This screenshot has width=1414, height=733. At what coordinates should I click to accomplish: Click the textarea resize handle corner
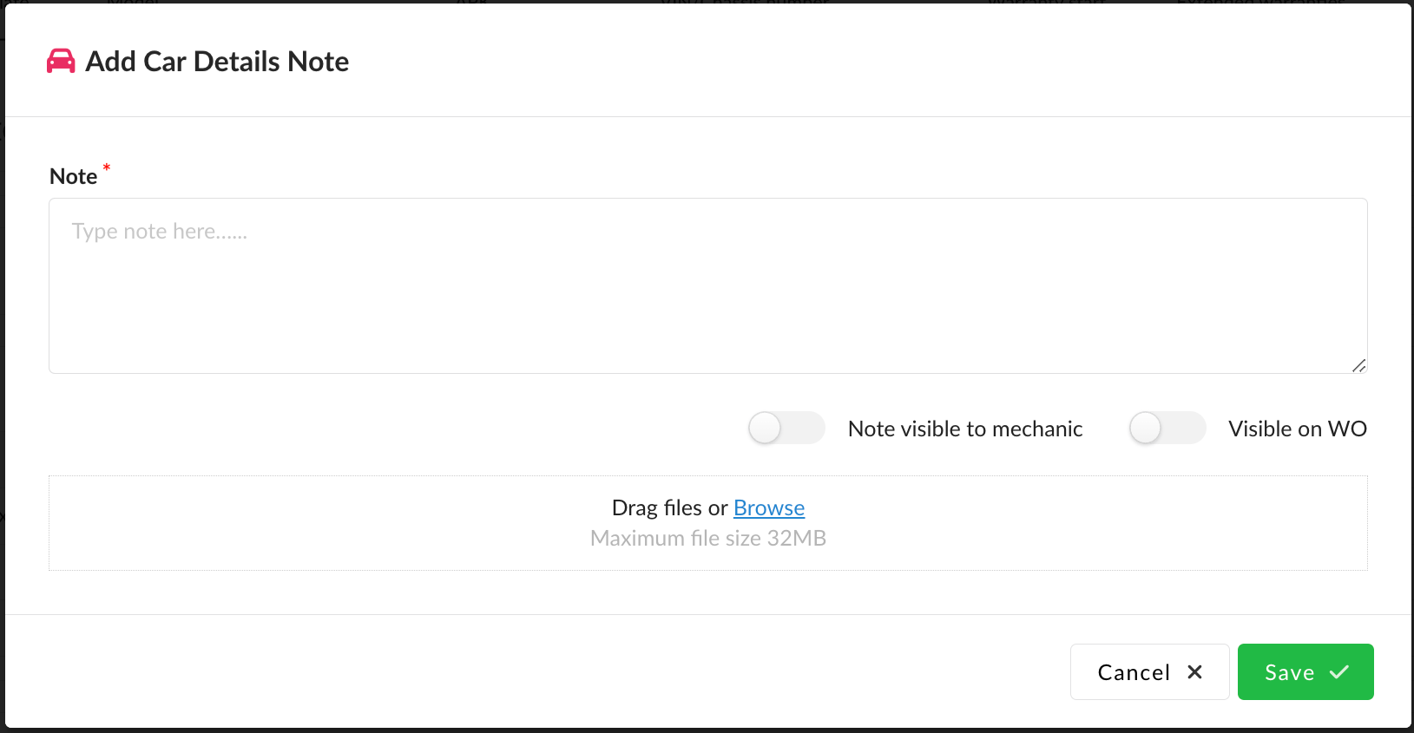point(1358,365)
